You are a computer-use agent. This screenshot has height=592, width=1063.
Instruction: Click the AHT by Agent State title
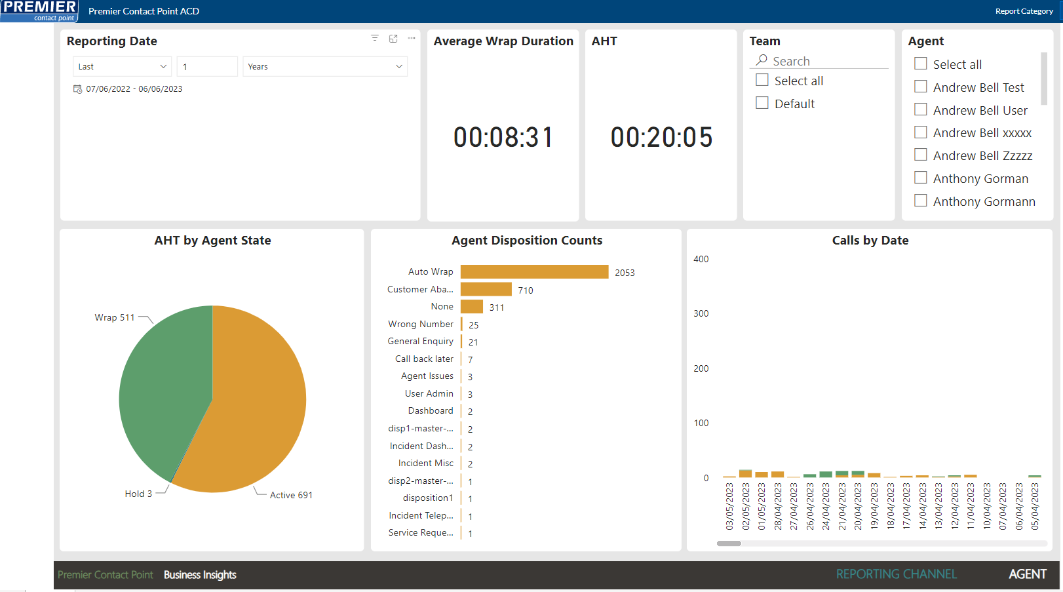212,241
